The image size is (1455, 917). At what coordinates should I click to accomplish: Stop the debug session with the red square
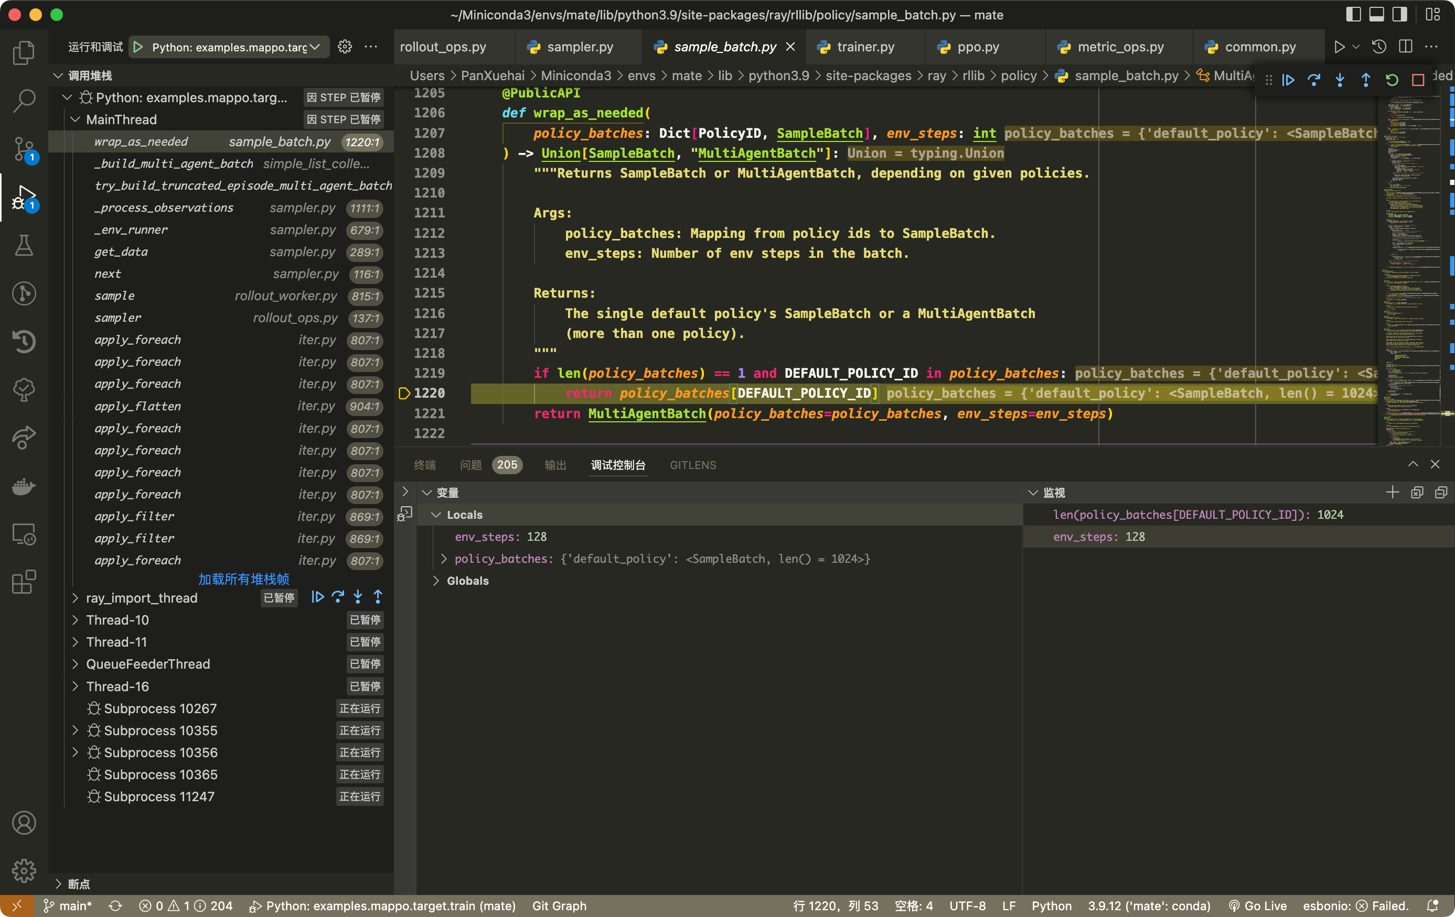click(x=1419, y=79)
